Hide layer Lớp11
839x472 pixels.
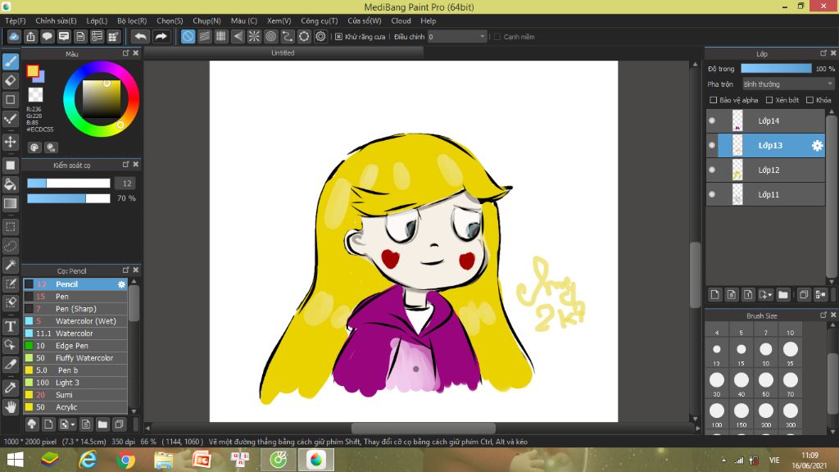[712, 195]
